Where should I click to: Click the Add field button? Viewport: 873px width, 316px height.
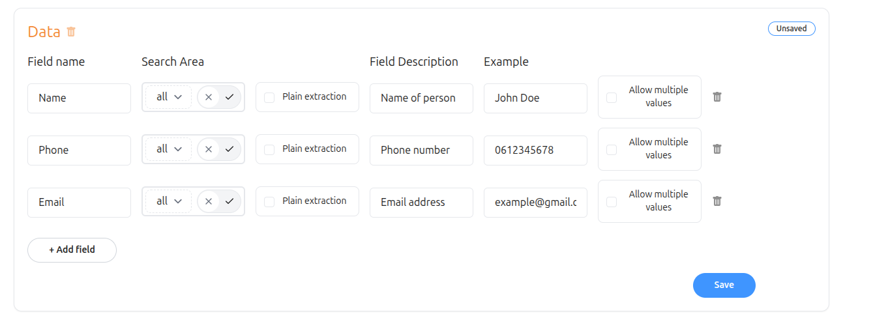pyautogui.click(x=72, y=250)
